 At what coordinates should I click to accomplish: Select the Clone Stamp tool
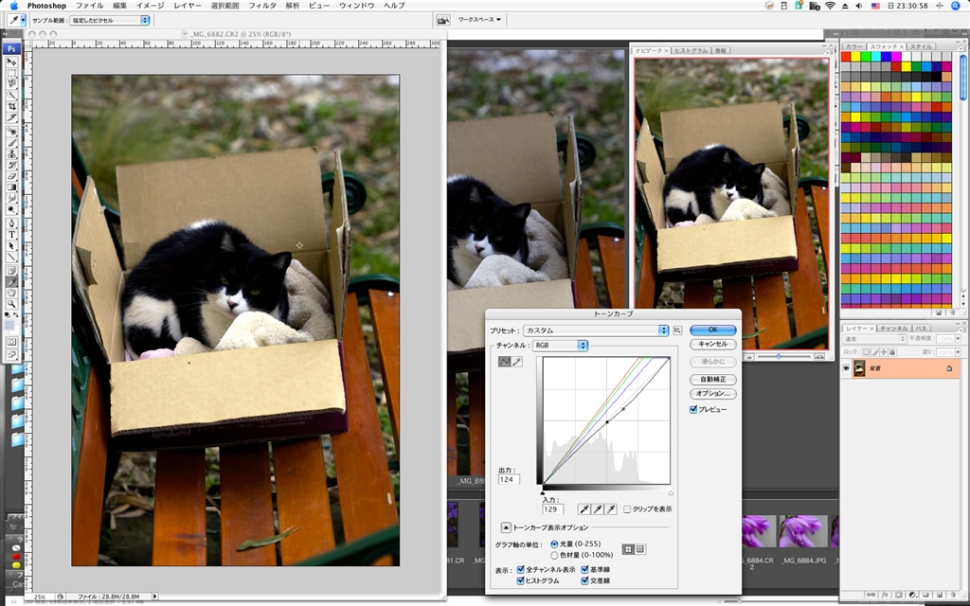click(x=11, y=153)
